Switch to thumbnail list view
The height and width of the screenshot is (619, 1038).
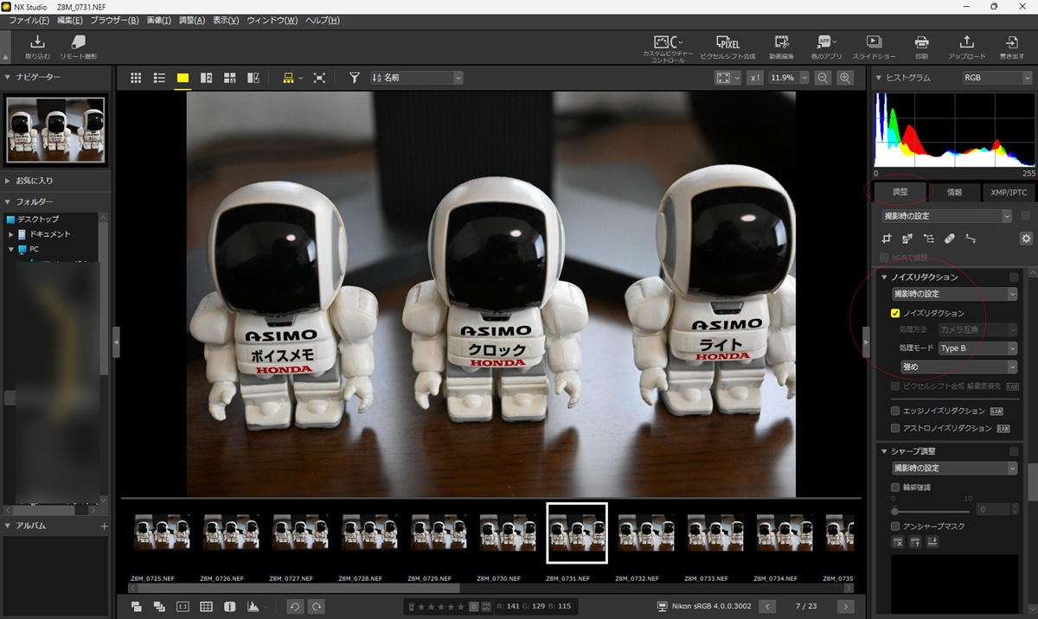tap(159, 78)
